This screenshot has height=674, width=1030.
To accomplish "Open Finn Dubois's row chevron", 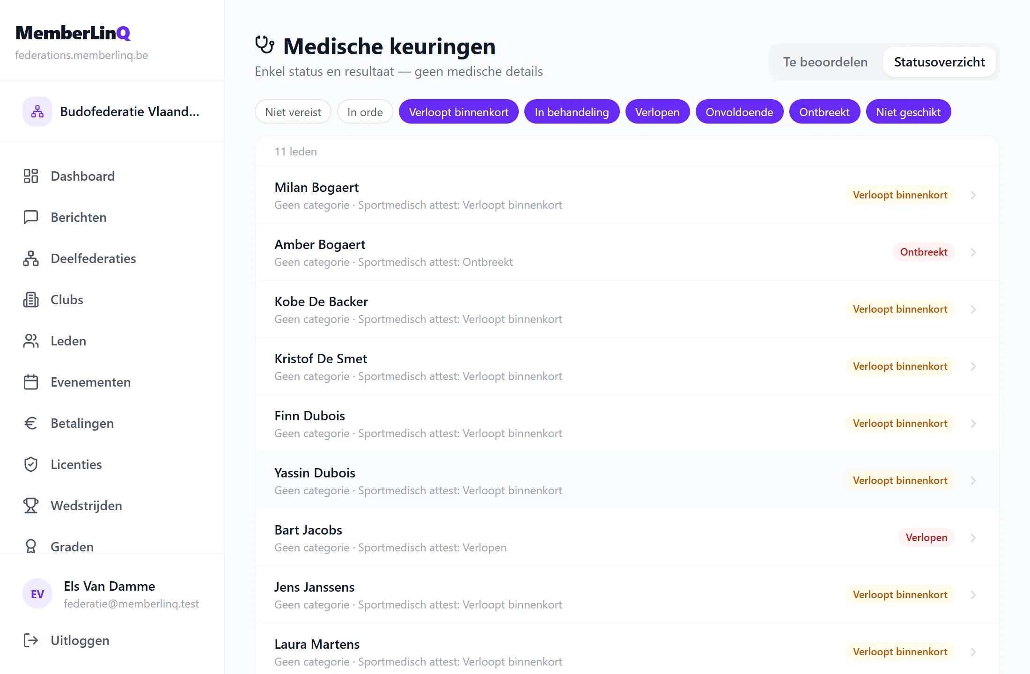I will pyautogui.click(x=973, y=424).
